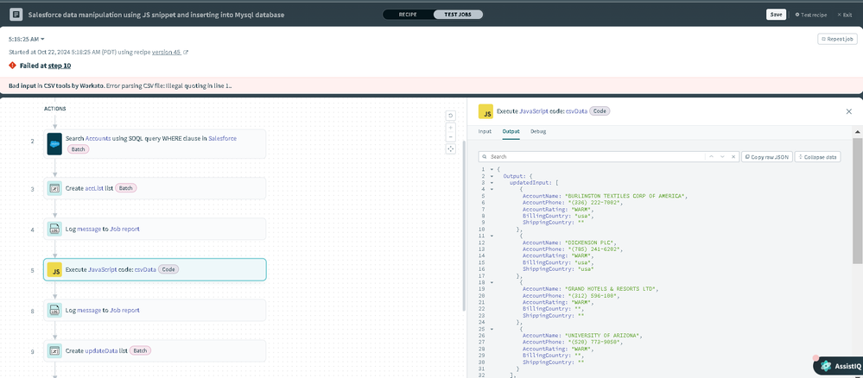863x378 pixels.
Task: Click the Salesforce icon on step 2
Action: tap(54, 144)
